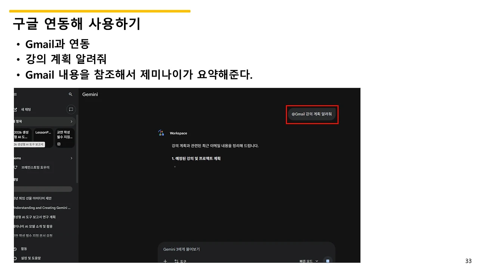The width and height of the screenshot is (478, 269).
Task: Open the 활동 activity menu entry
Action: tap(23, 249)
